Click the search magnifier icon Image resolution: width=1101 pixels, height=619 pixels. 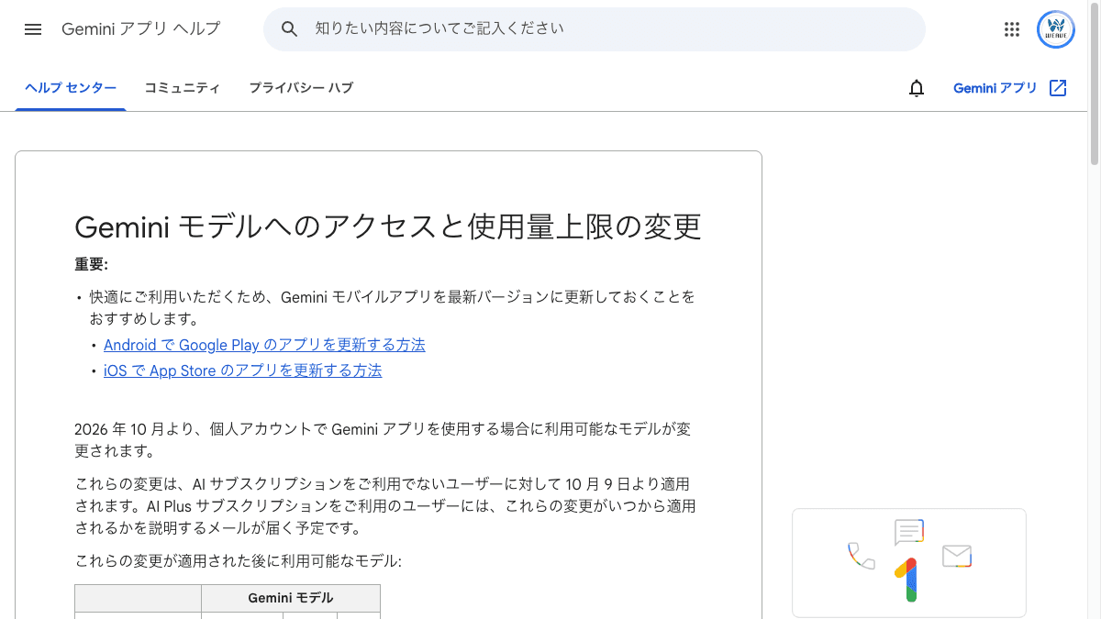(290, 29)
